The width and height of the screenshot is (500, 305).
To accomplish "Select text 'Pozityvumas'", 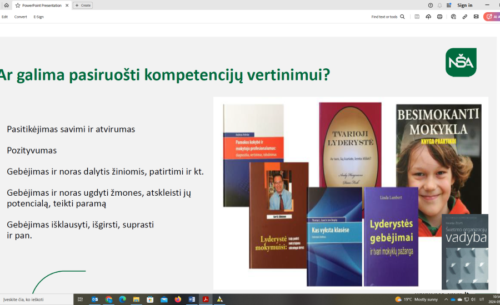I will [32, 150].
